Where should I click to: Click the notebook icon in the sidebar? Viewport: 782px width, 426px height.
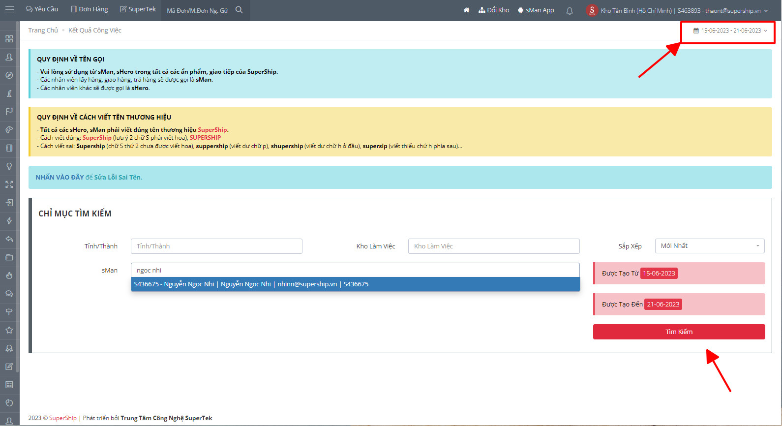point(9,148)
